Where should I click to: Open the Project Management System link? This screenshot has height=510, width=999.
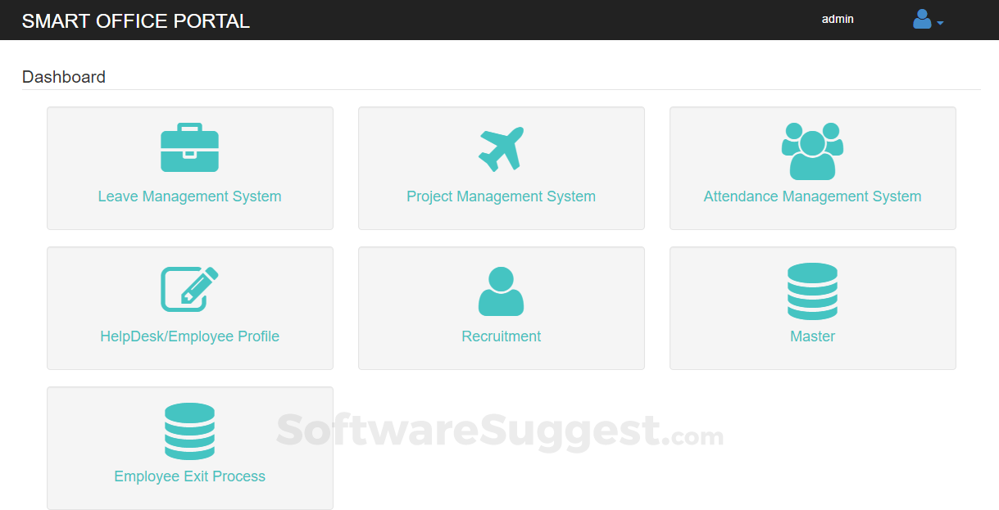501,196
